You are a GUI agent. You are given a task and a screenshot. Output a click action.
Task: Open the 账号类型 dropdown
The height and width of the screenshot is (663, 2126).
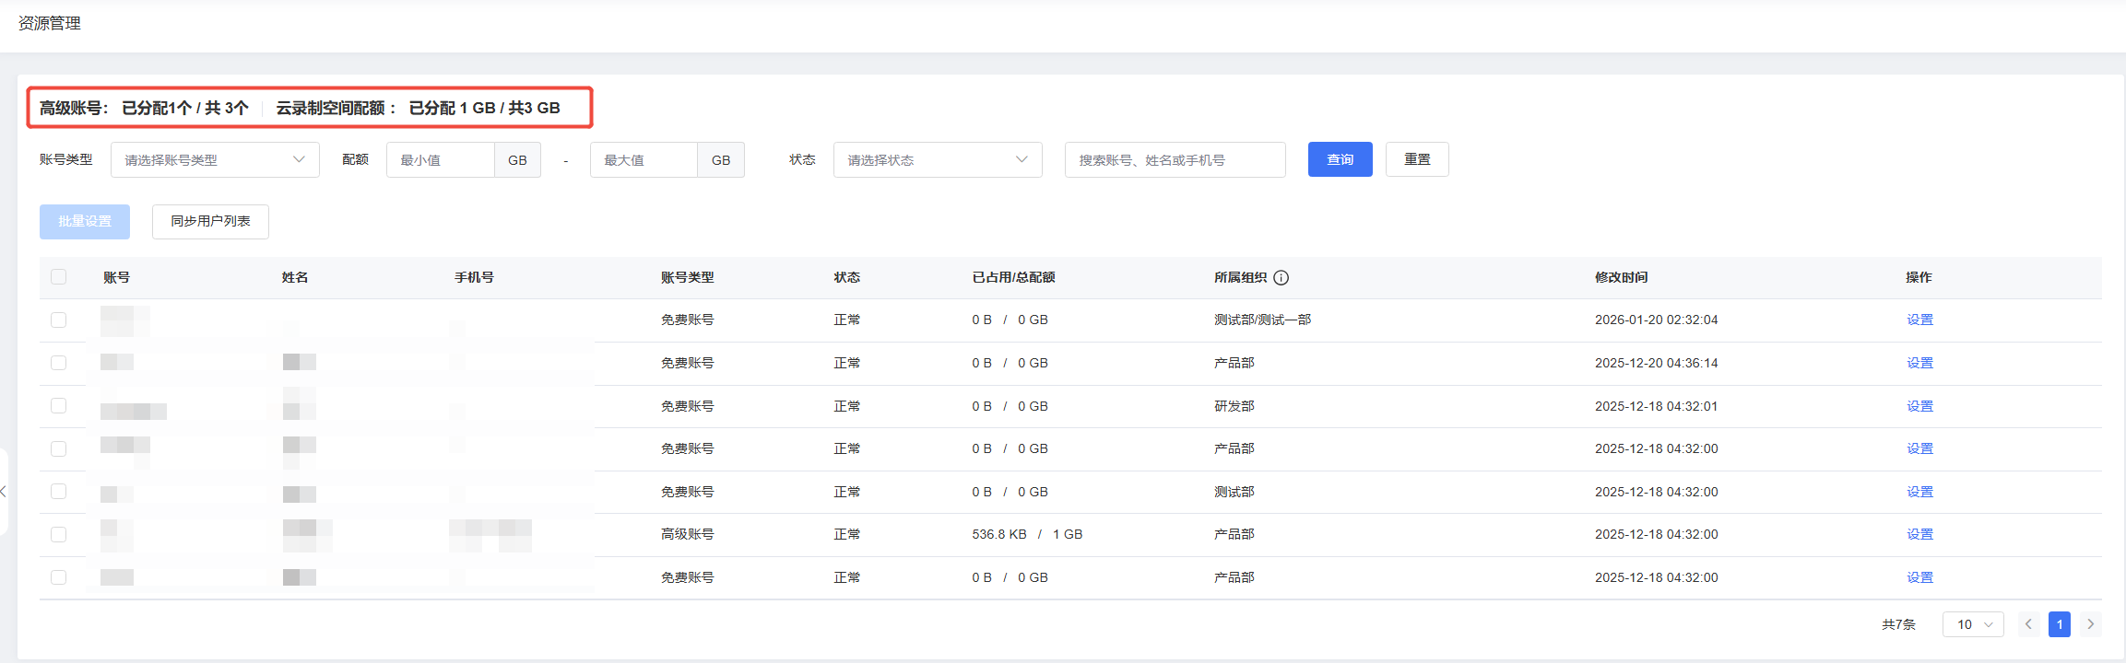[215, 160]
